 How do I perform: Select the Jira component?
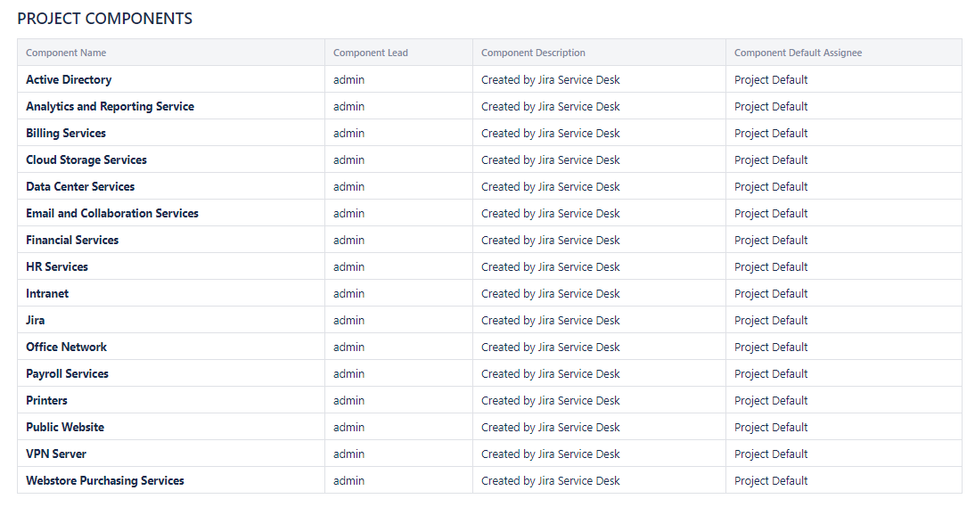pyautogui.click(x=36, y=320)
